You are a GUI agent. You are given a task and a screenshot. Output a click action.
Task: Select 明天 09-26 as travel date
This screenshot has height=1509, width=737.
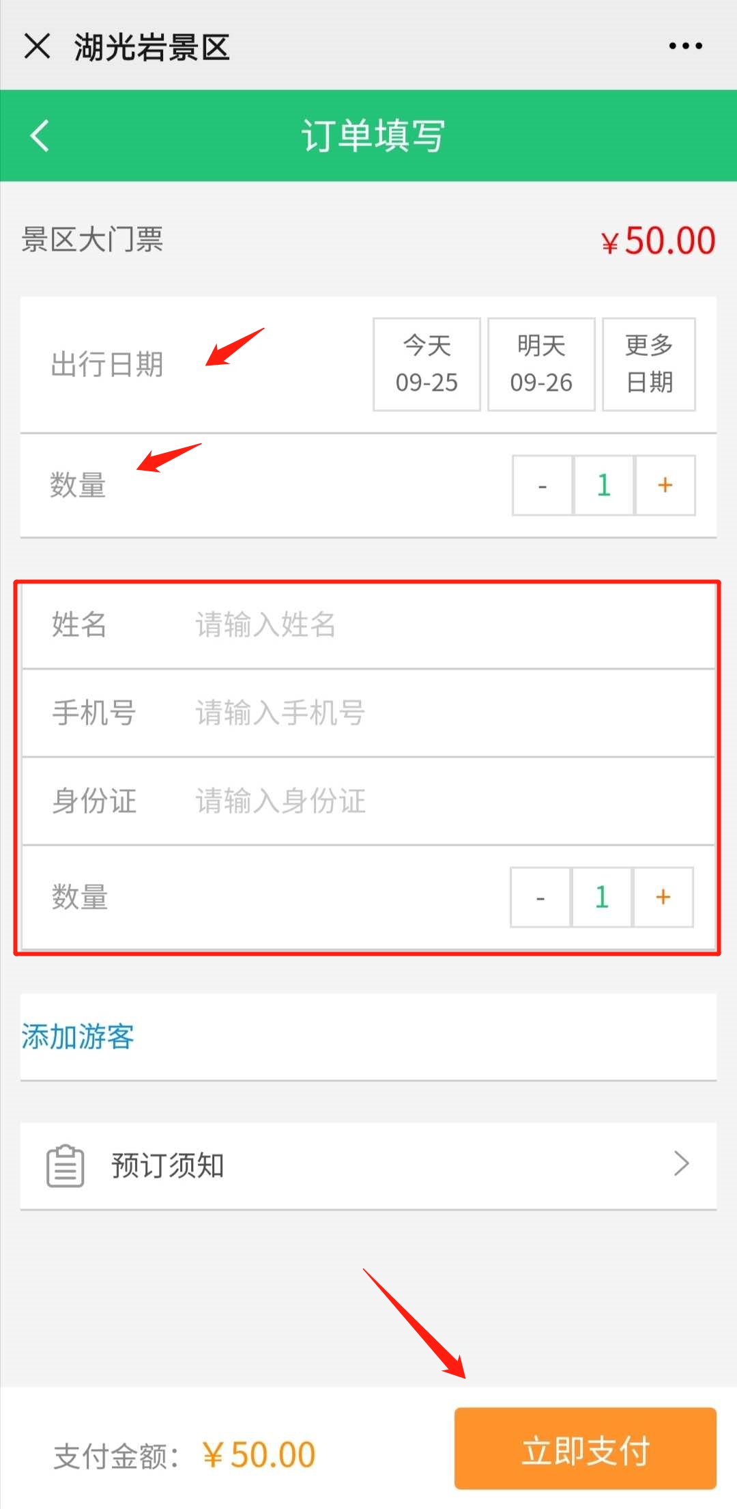click(x=541, y=364)
